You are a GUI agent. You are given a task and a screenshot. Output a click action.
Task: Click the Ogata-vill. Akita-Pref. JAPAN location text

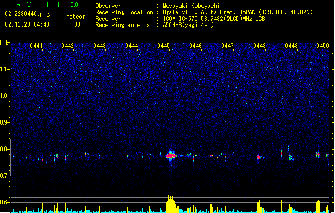238,12
